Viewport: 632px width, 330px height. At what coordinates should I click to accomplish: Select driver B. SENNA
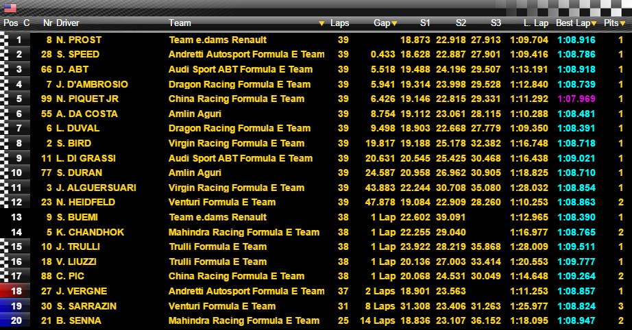79,320
